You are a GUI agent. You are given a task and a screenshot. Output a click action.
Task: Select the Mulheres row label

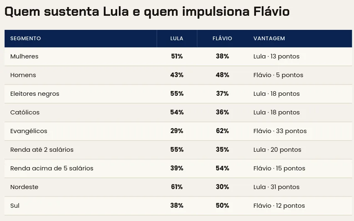[x=25, y=56]
